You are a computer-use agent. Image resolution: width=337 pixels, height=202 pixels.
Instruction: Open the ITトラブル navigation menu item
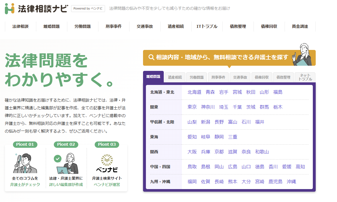coord(207,26)
